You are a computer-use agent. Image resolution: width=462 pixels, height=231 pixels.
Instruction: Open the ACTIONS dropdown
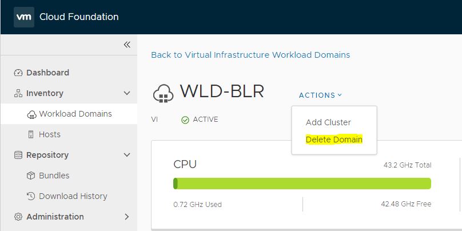(x=320, y=95)
